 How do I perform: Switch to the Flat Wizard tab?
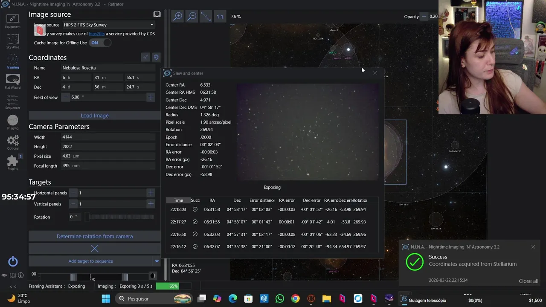click(x=12, y=81)
